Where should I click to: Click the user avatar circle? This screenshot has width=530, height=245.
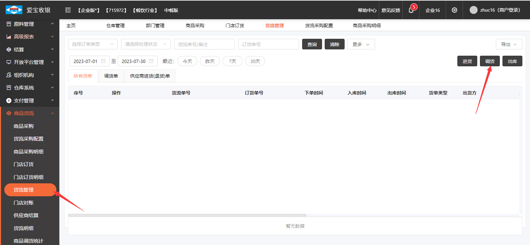473,10
